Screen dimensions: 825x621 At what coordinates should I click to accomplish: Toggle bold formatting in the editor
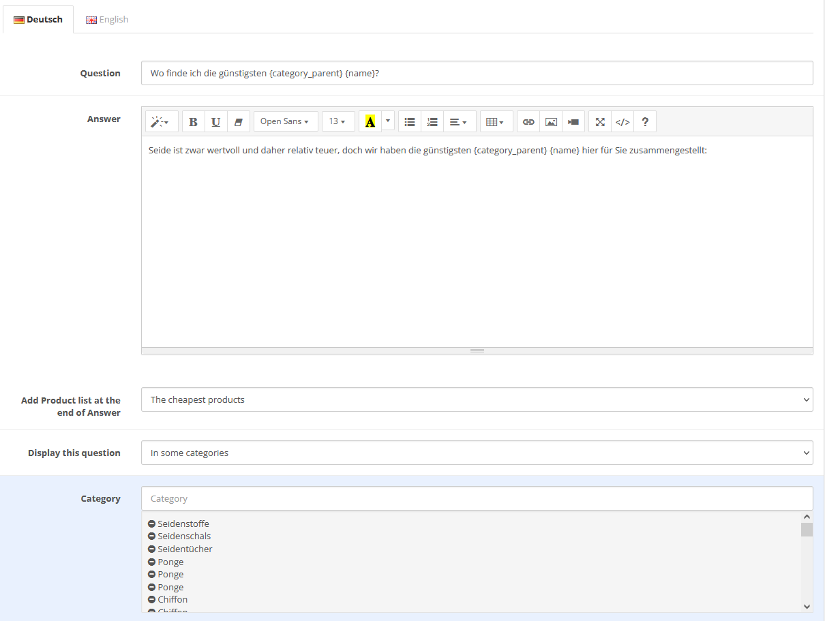pyautogui.click(x=194, y=122)
